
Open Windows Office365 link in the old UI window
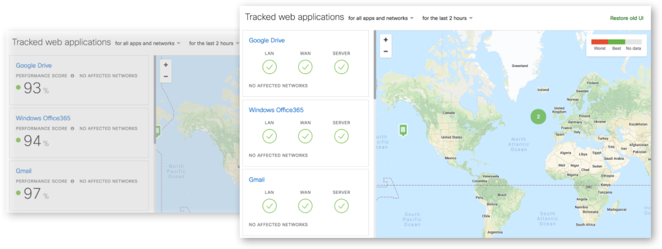pos(43,118)
